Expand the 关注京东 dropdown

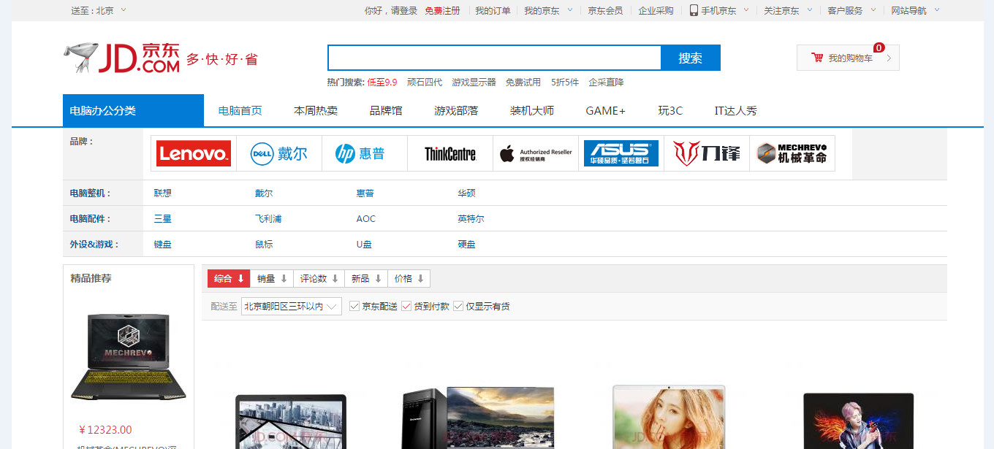[x=788, y=10]
